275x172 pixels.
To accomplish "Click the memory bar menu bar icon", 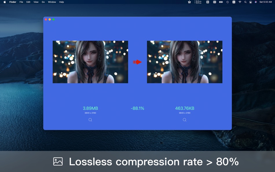I will coord(214,2).
